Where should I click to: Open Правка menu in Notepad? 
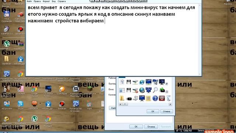pos(37,1)
